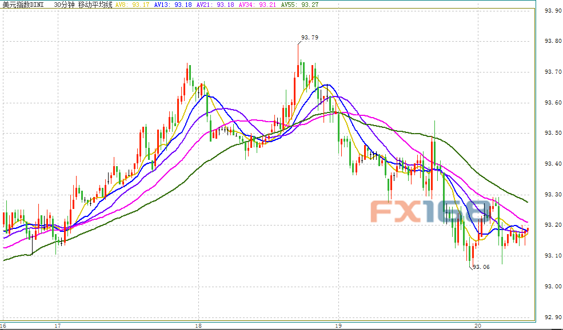The image size is (563, 330).
Task: Click the 美元指数DINI chart title
Action: click(x=23, y=5)
